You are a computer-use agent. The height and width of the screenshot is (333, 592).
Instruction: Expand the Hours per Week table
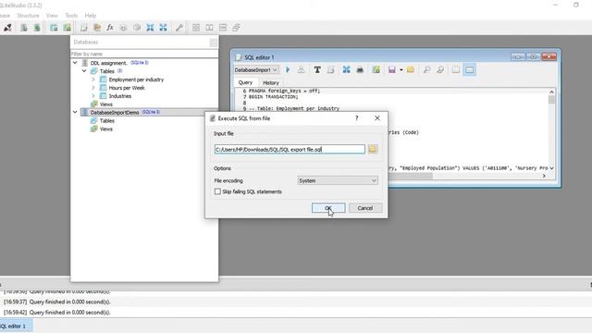pyautogui.click(x=93, y=88)
